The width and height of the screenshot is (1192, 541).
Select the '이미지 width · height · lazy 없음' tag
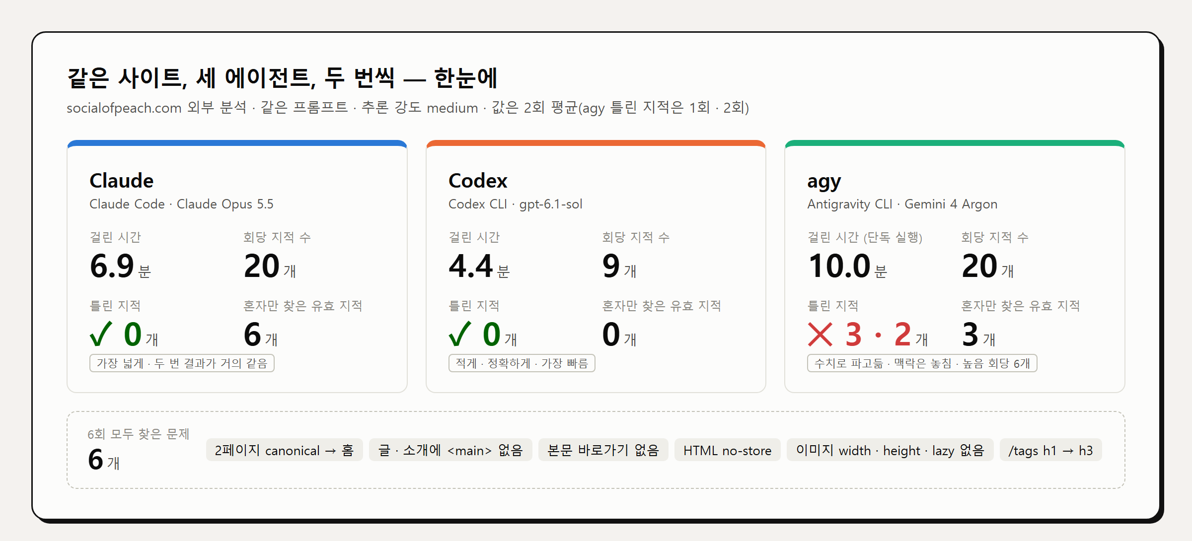(x=890, y=450)
